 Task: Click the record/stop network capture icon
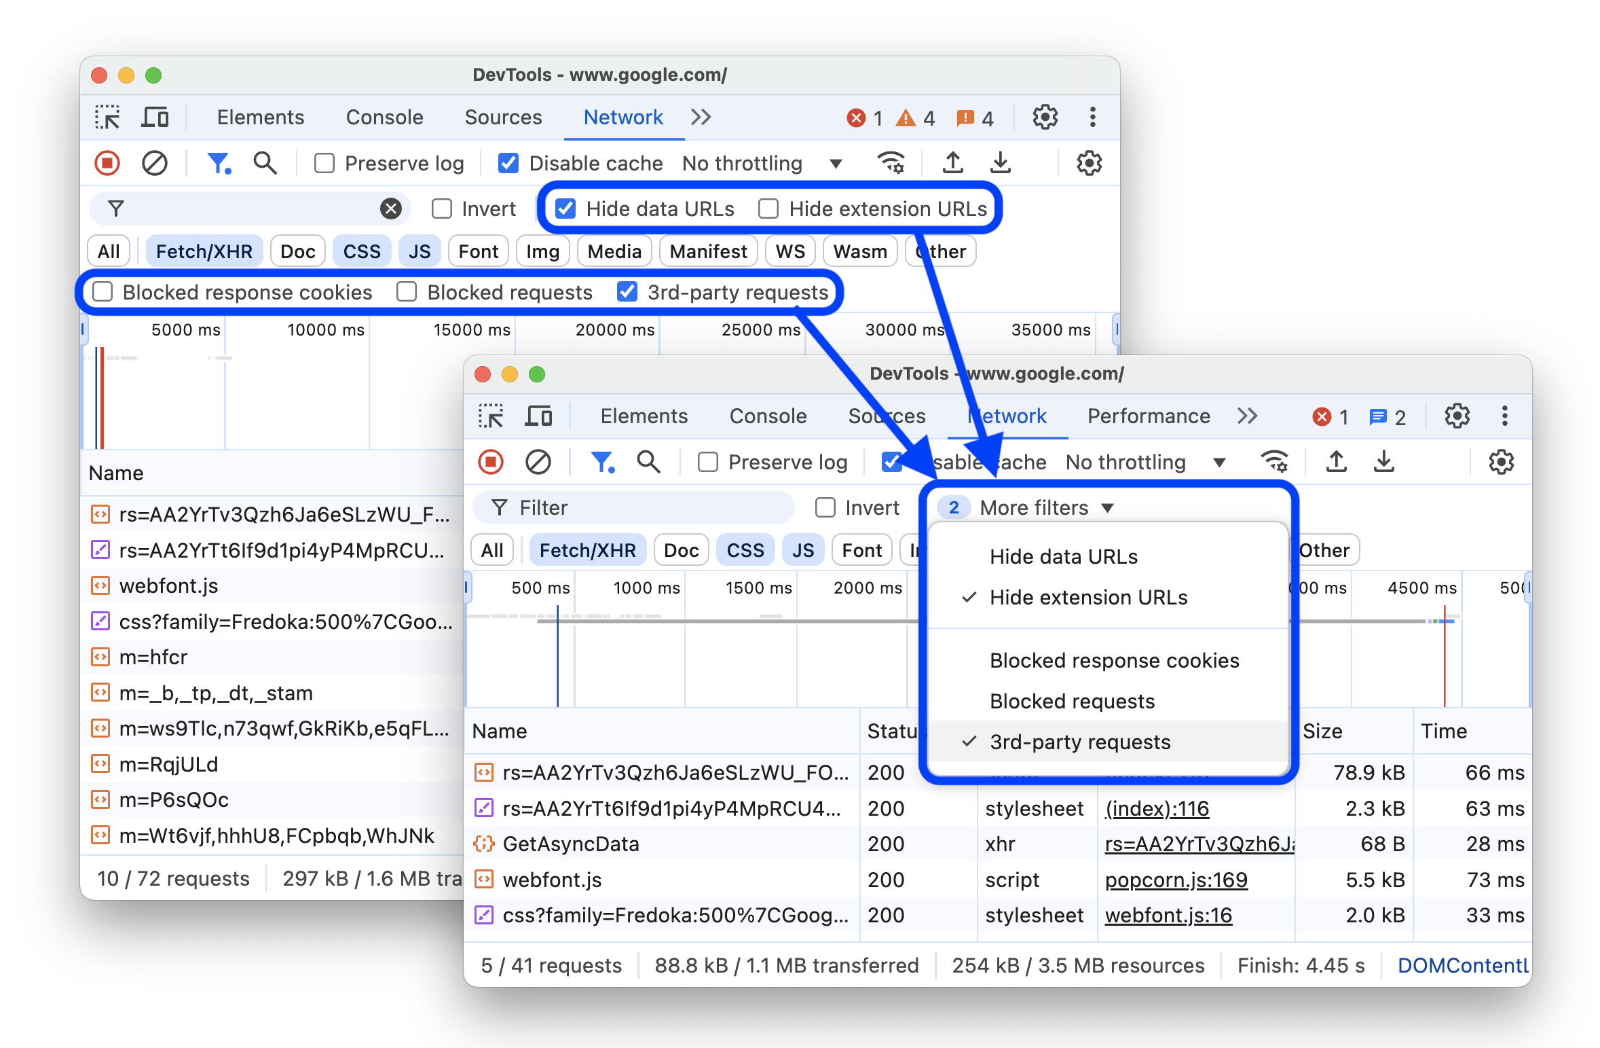pos(105,164)
